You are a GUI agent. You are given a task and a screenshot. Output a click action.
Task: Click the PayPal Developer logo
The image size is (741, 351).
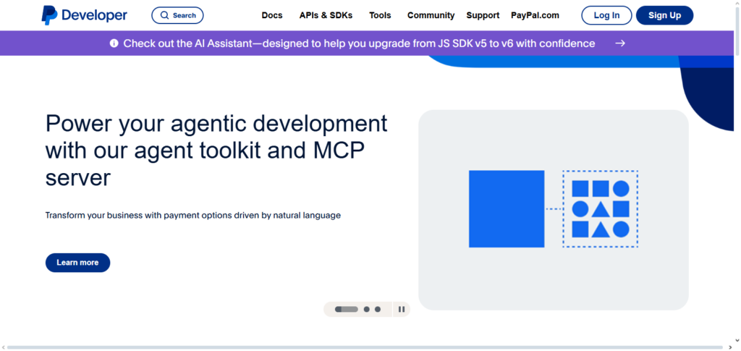(x=84, y=15)
